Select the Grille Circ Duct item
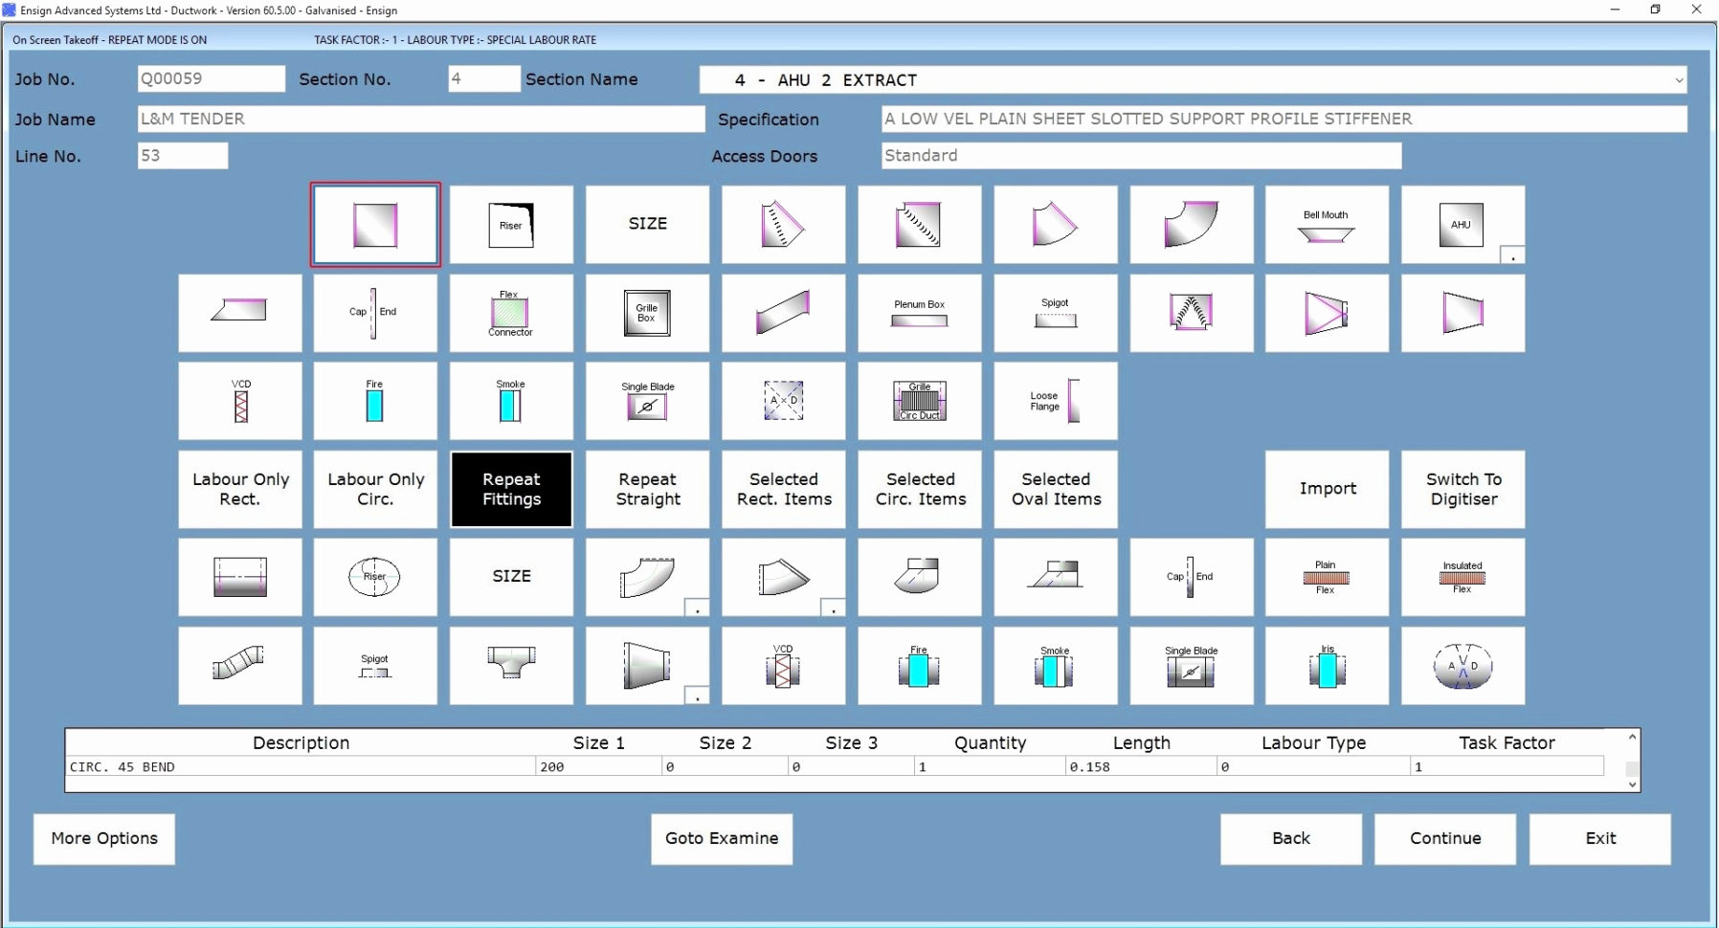Viewport: 1719px width, 928px height. [919, 401]
